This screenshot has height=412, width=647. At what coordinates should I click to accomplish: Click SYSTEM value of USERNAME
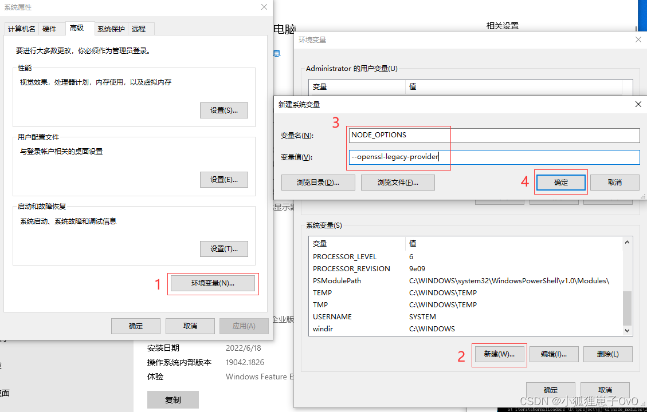pyautogui.click(x=422, y=317)
